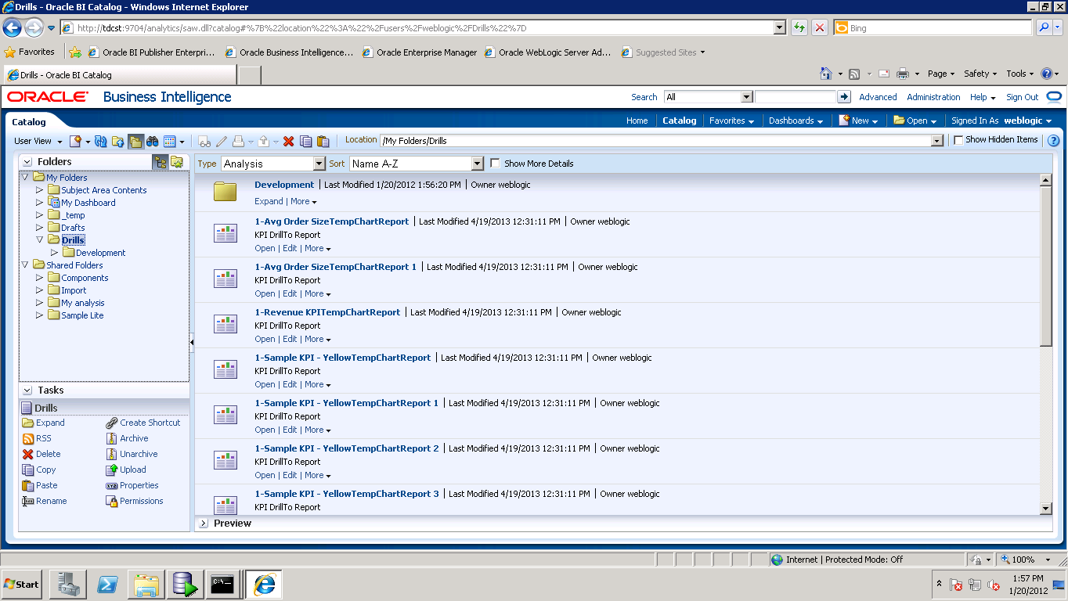Screen dimensions: 1068x601
Task: Enable the Show Hidden Items checkbox
Action: (x=958, y=140)
